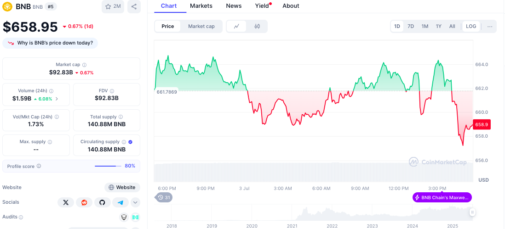Image resolution: width=505 pixels, height=229 pixels.
Task: Open the chart more options ellipsis
Action: pyautogui.click(x=490, y=26)
